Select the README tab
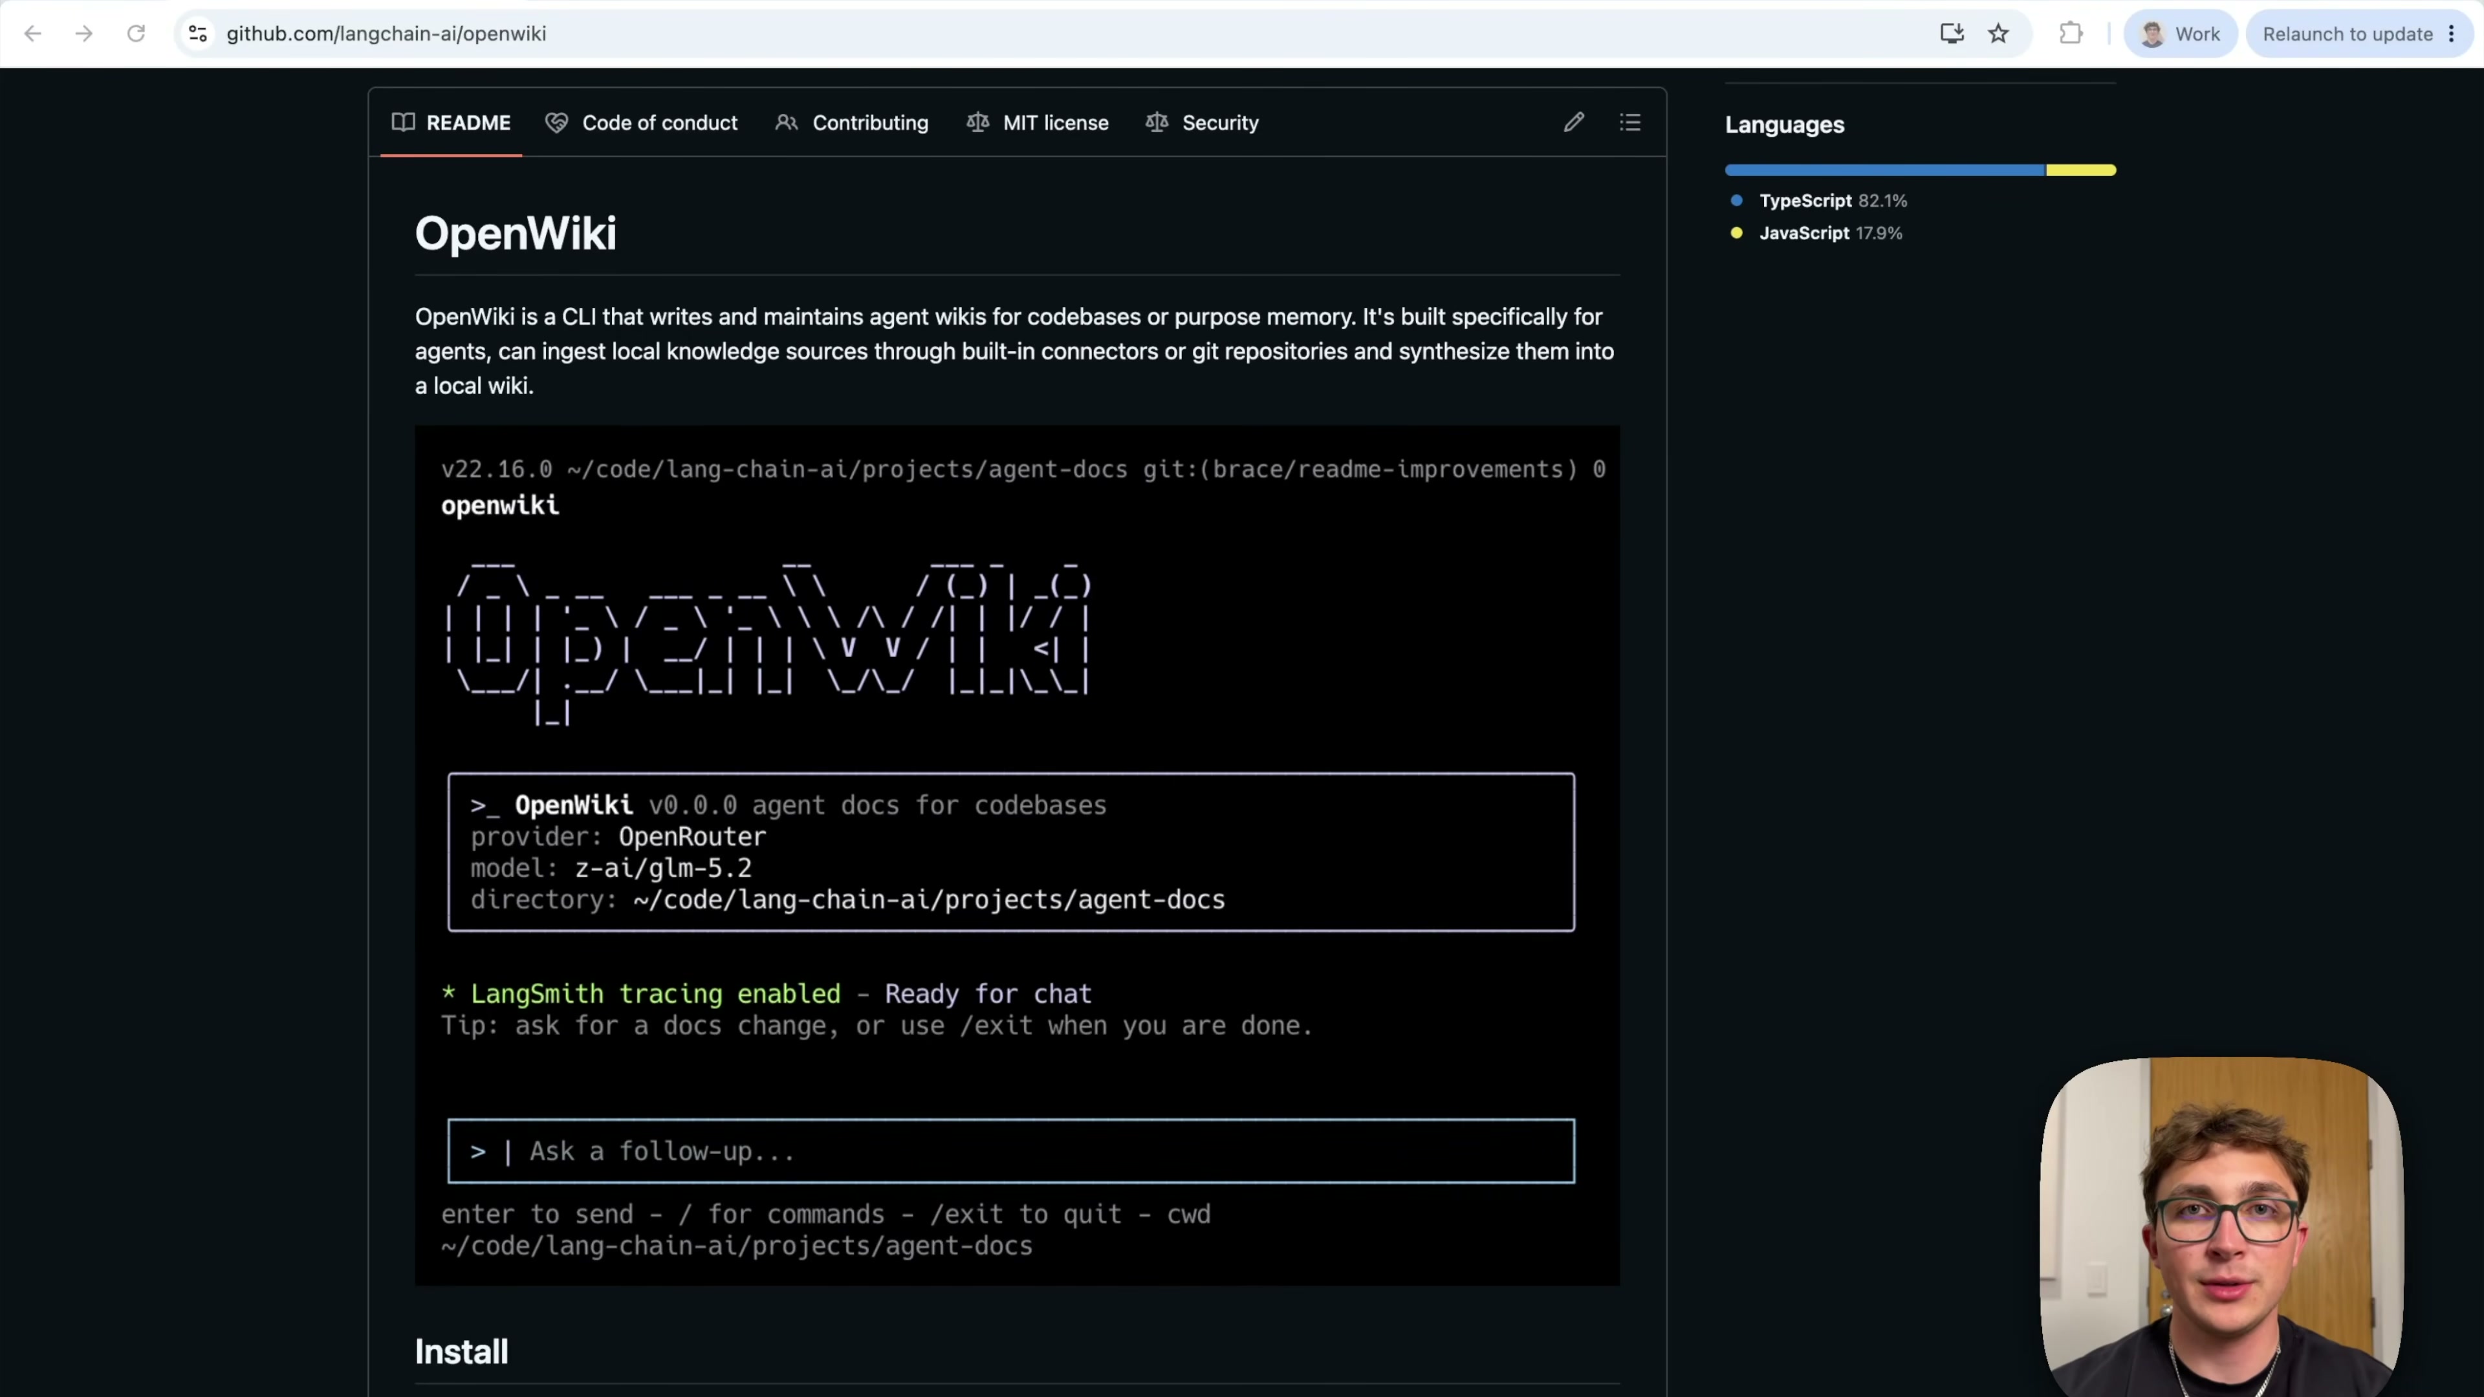The width and height of the screenshot is (2484, 1397). point(452,122)
